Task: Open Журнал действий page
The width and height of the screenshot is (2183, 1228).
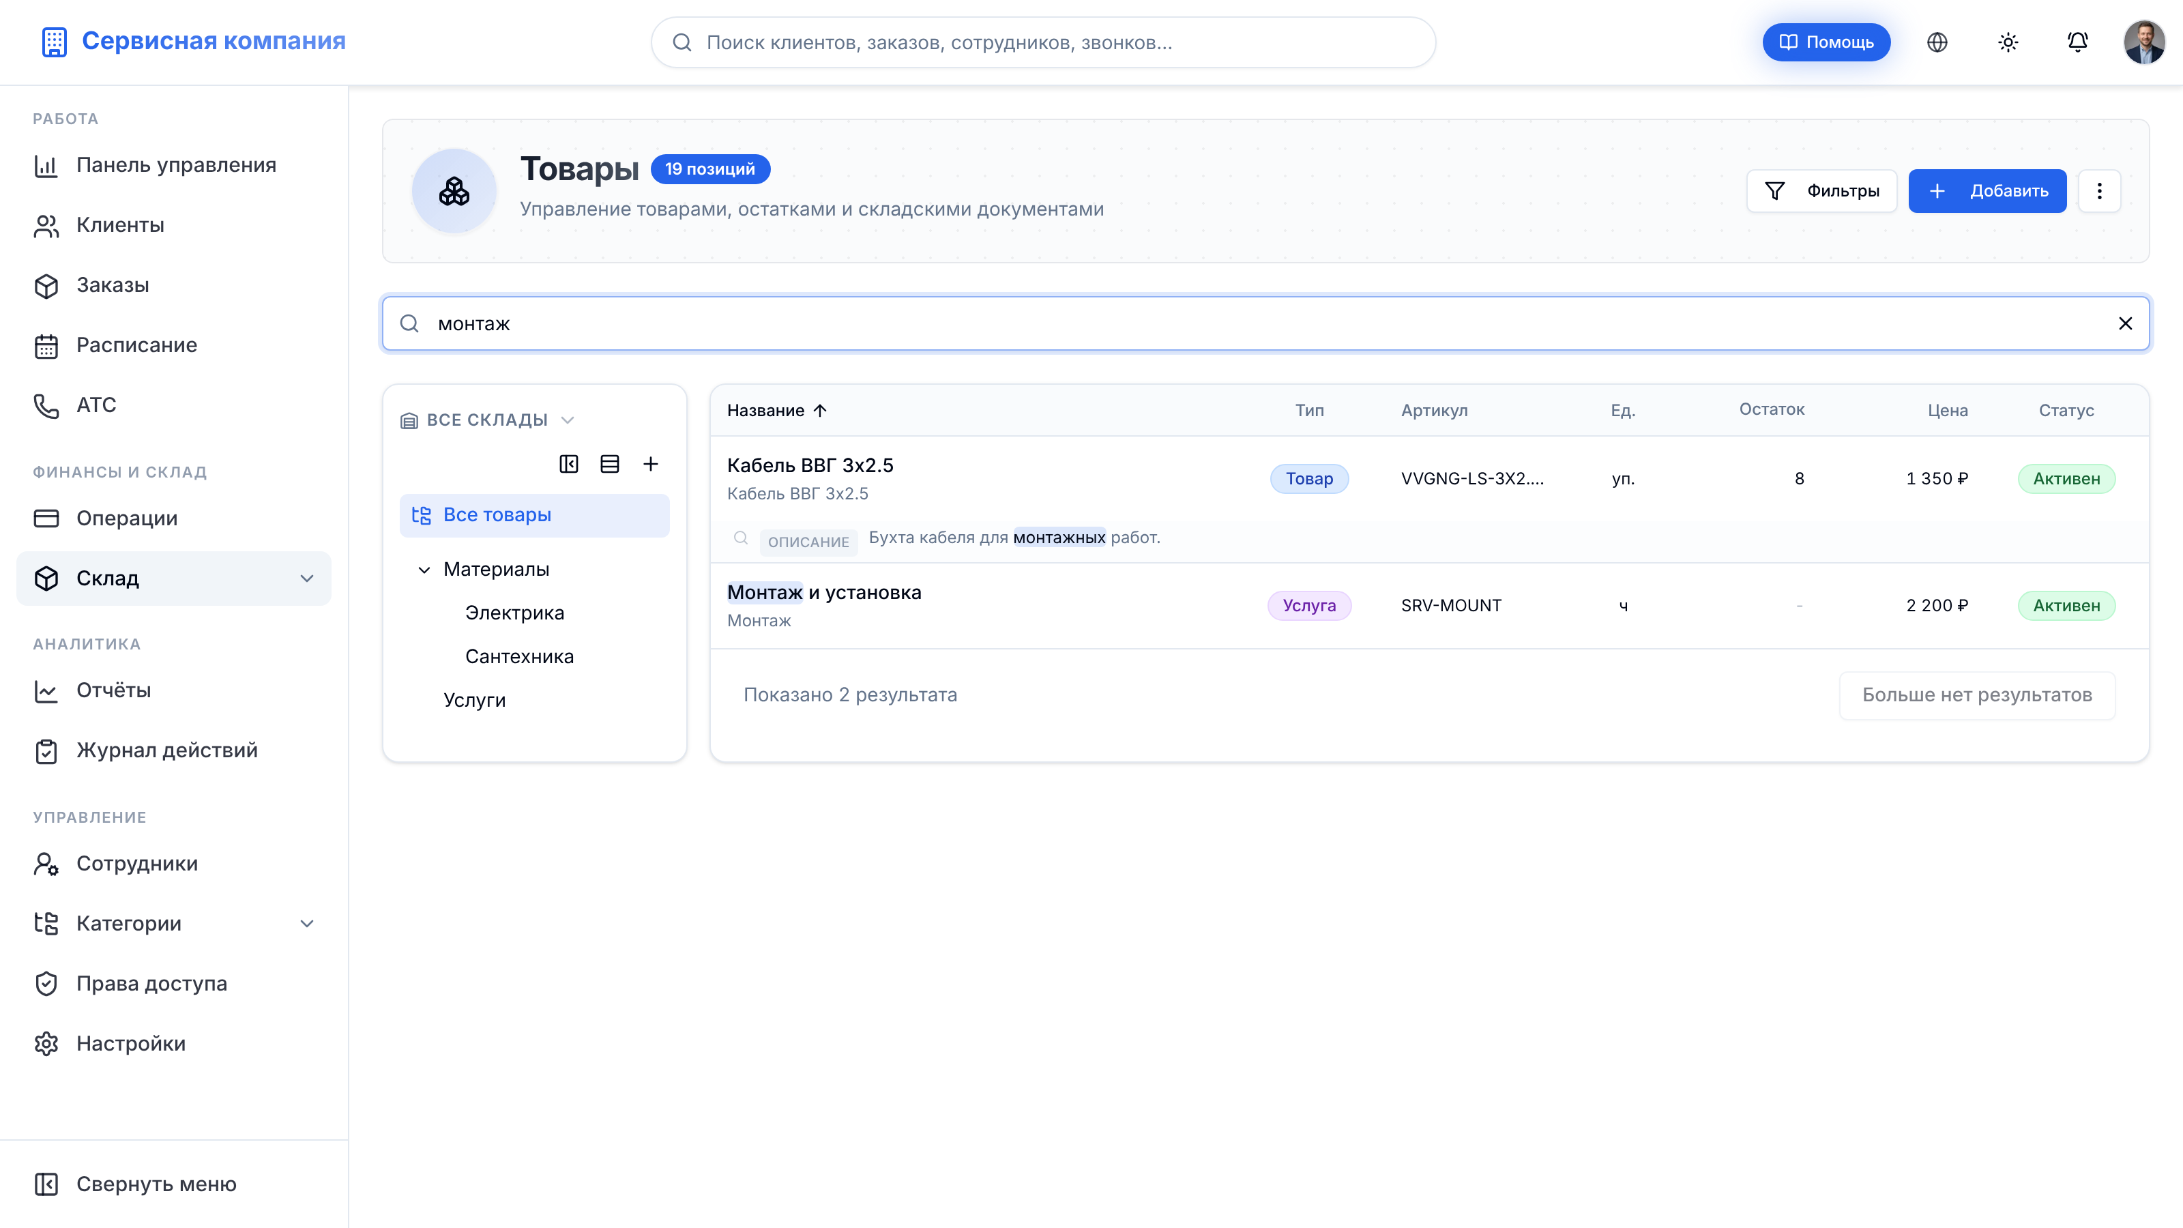Action: click(x=174, y=751)
